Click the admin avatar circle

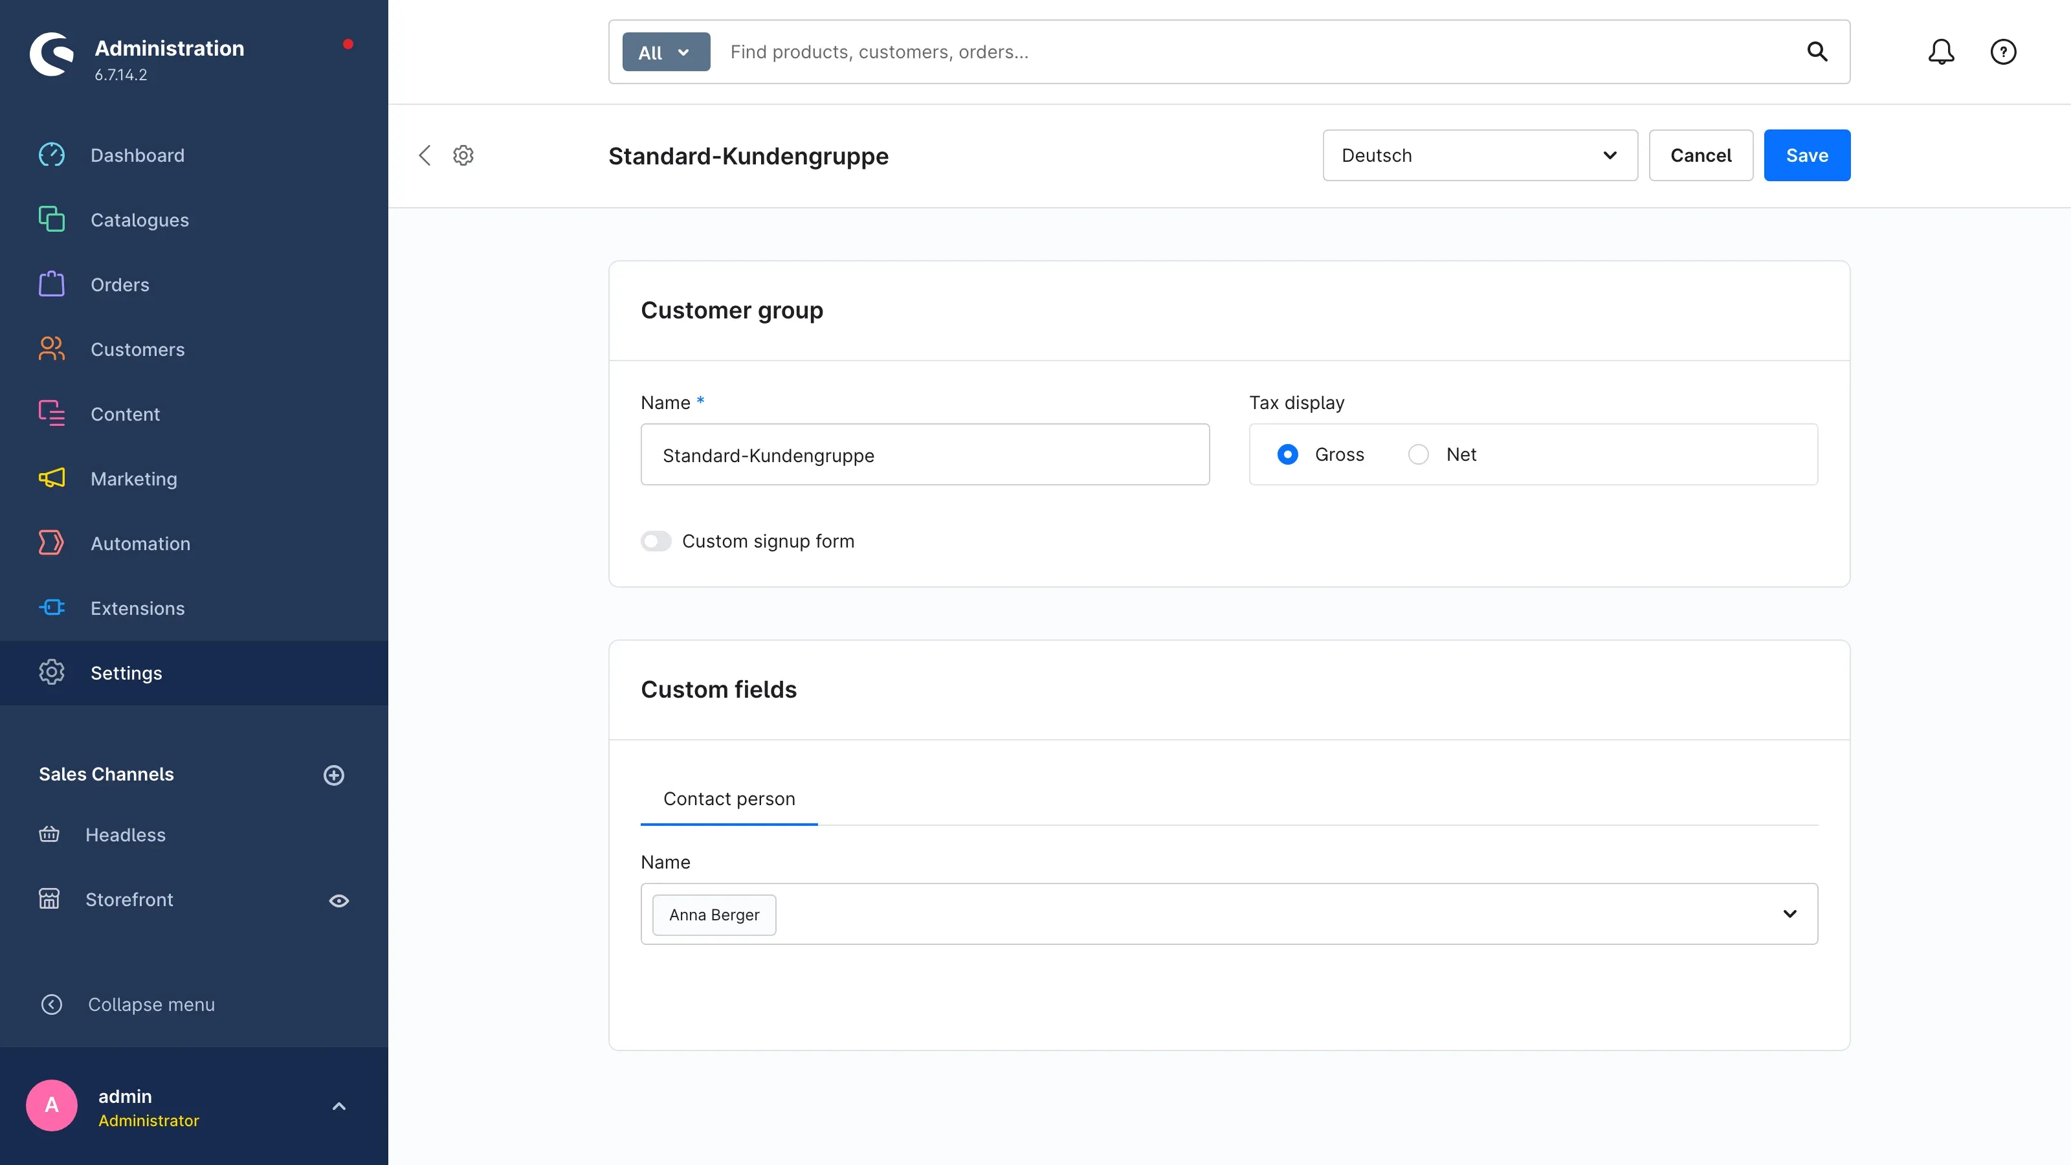coord(52,1105)
